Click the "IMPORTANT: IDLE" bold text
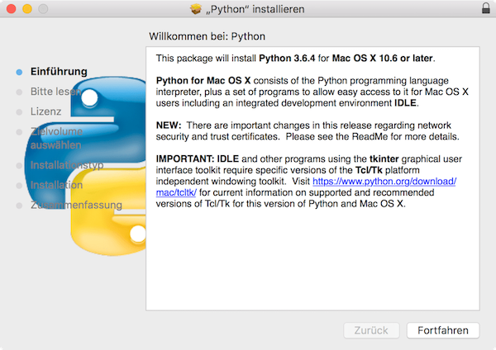 tap(198, 158)
